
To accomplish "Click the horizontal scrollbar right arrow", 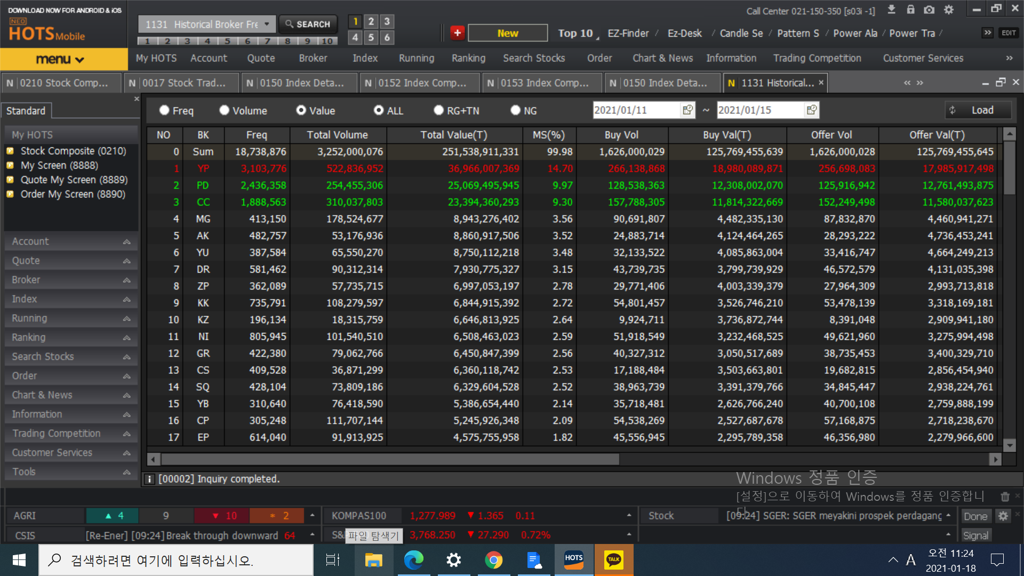I will click(995, 459).
